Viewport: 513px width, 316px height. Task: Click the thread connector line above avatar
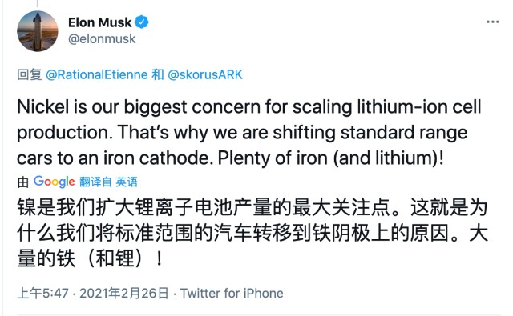[38, 3]
